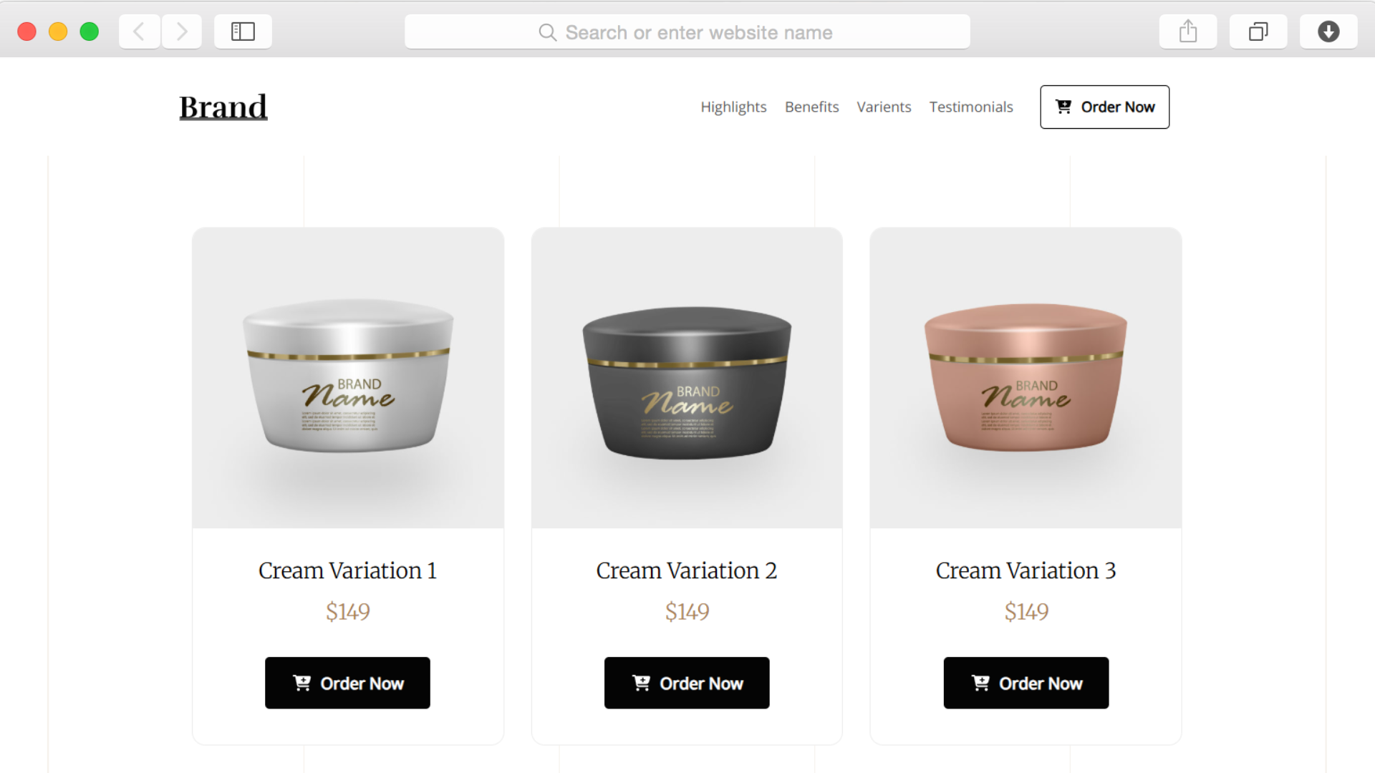1375x773 pixels.
Task: Show all tabs overview icon
Action: 1258,31
